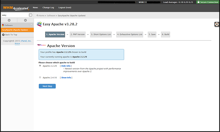Select the Apache 2.4.10 radio button
220x132 pixels.
[40, 77]
